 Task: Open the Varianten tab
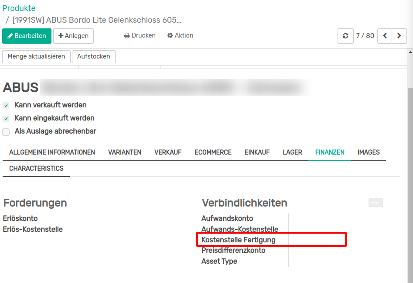pos(125,152)
